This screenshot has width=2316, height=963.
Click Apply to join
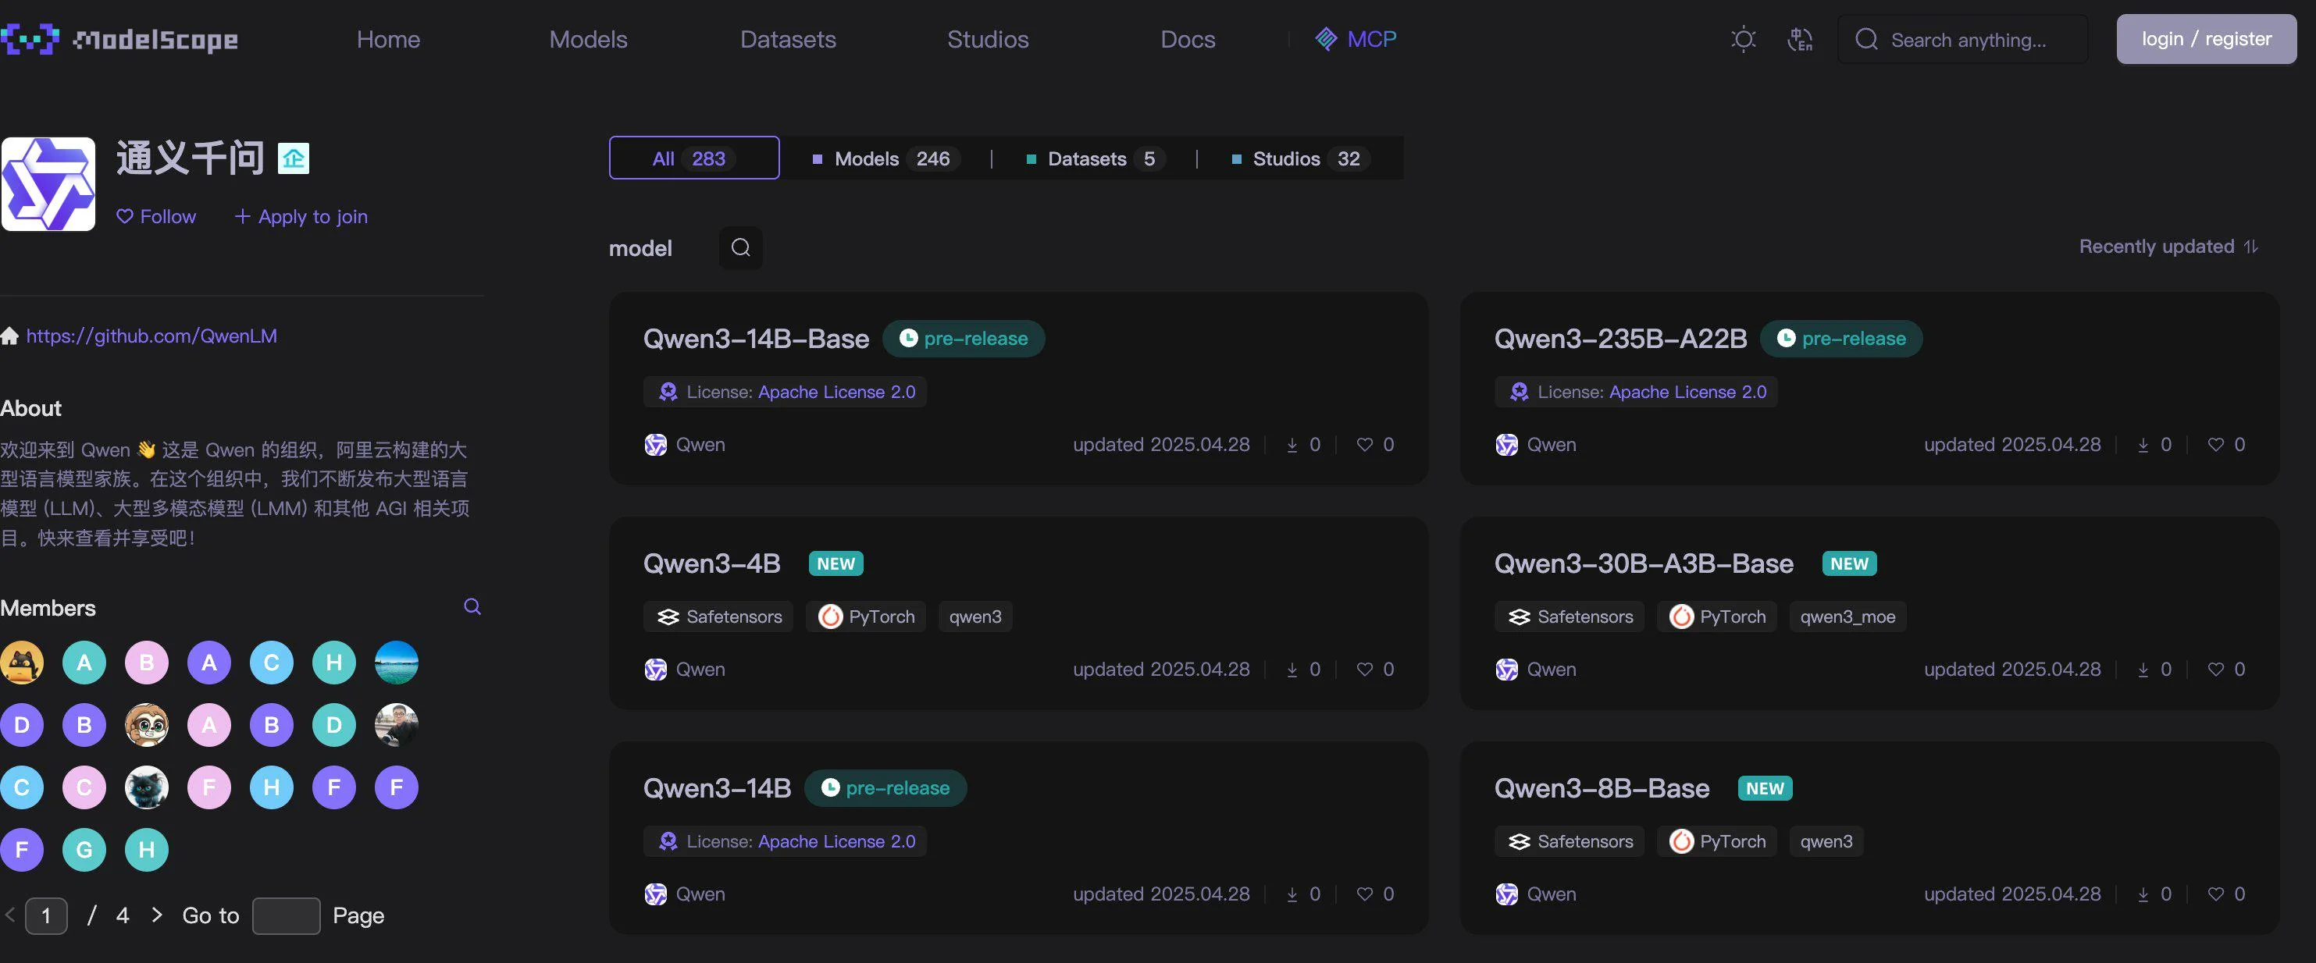click(301, 216)
